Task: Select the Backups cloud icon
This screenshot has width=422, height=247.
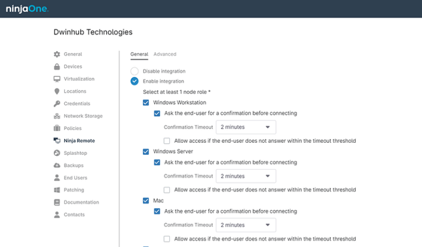Action: coord(57,165)
